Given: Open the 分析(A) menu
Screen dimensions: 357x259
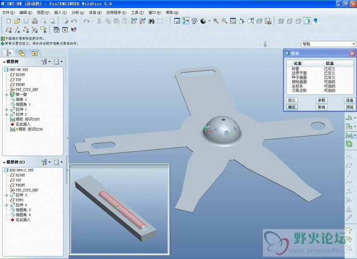Looking at the screenshot, I should [78, 13].
